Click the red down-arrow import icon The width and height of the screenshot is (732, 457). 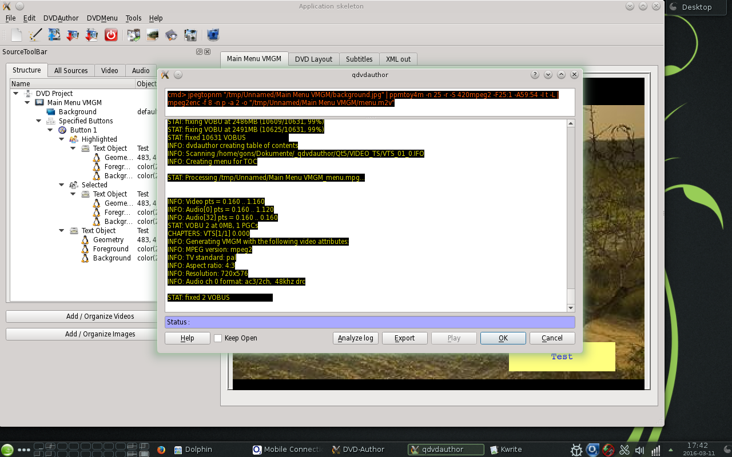[x=73, y=35]
